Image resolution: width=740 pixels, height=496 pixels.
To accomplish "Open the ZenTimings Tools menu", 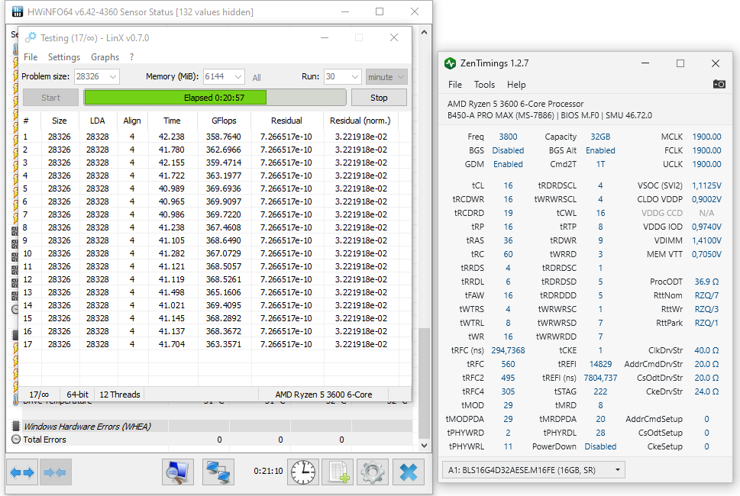I will click(x=484, y=85).
